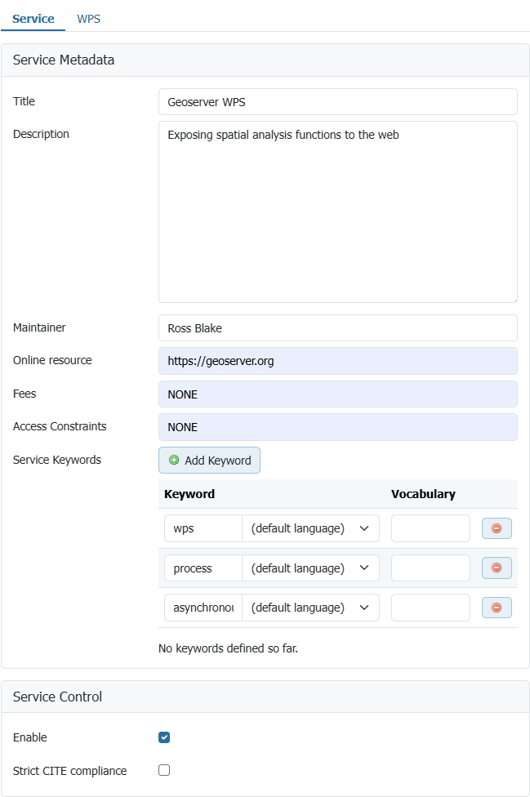
Task: Switch to the WPS tab
Action: coord(88,18)
